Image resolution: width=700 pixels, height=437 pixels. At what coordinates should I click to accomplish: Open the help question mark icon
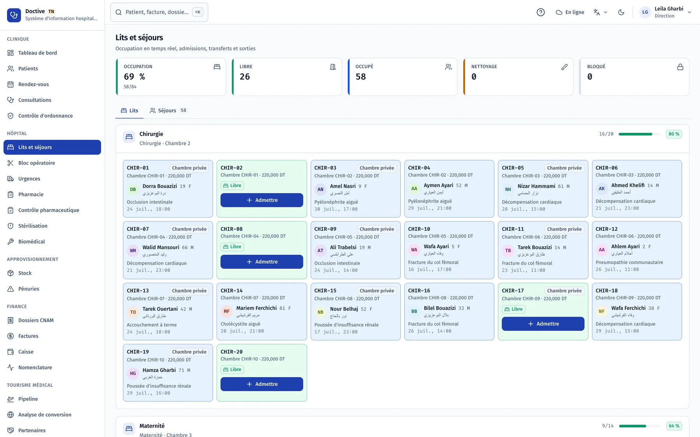(x=541, y=12)
